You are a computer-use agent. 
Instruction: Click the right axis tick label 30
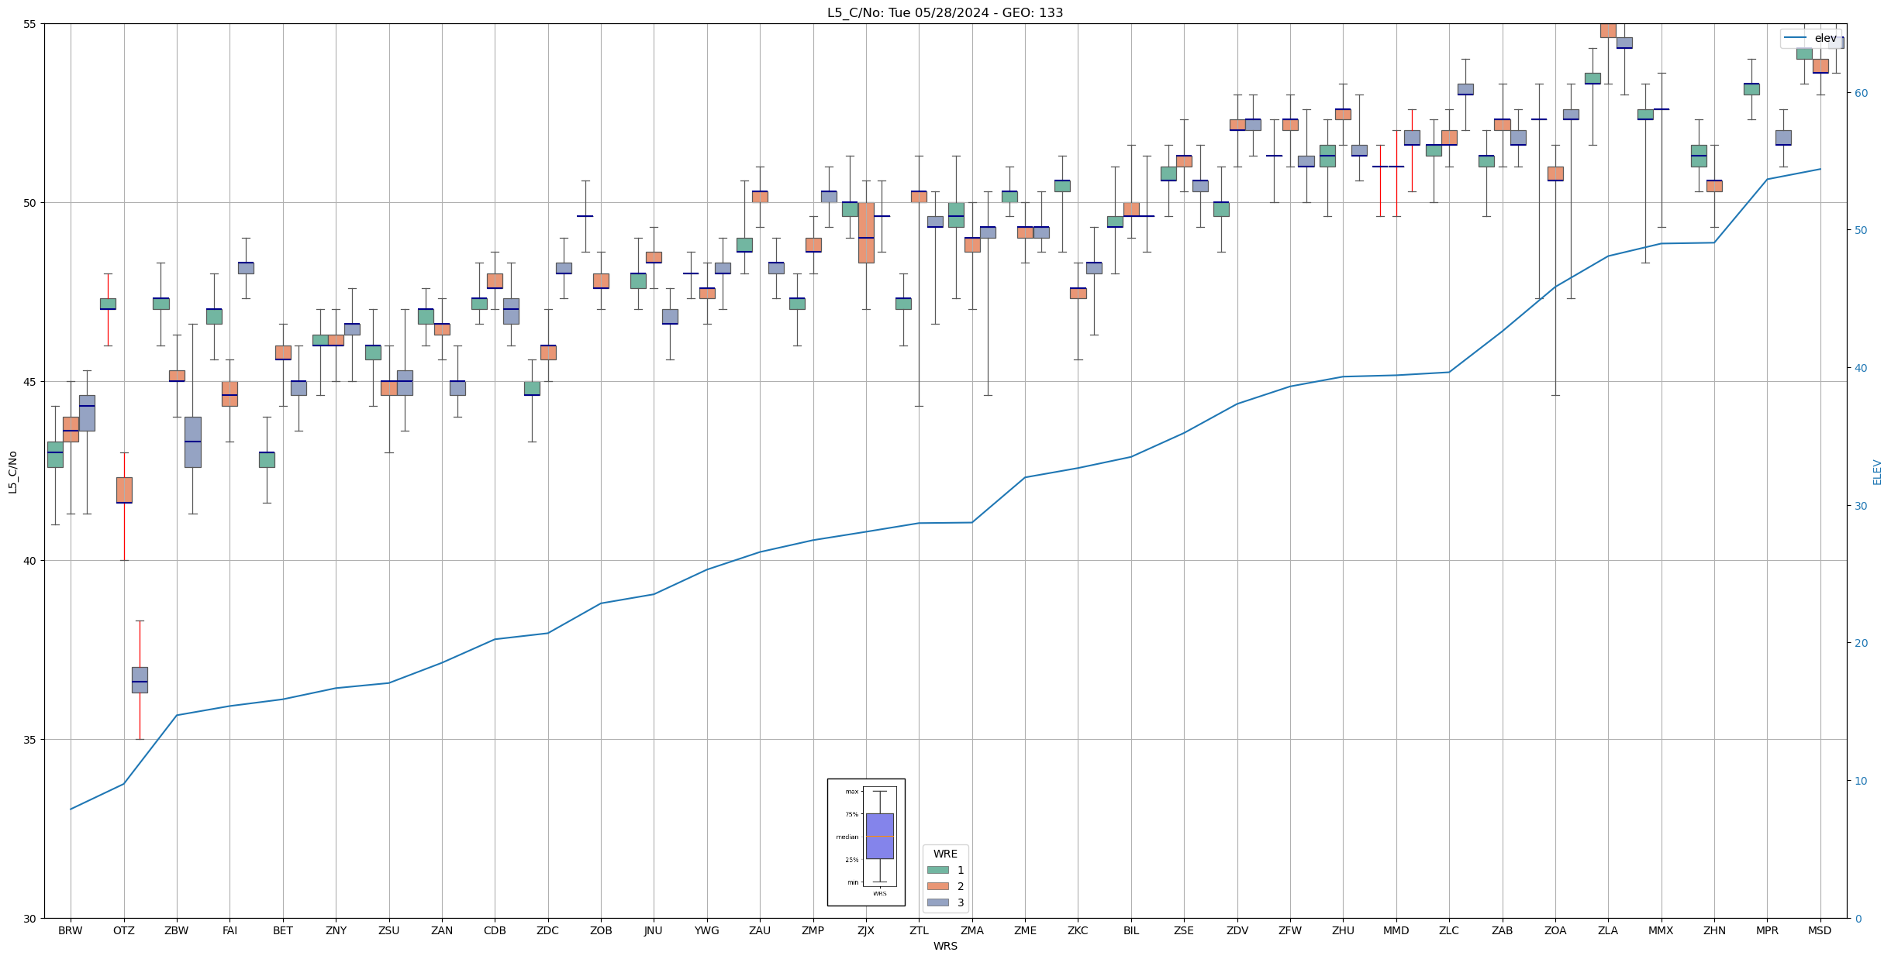click(1861, 506)
